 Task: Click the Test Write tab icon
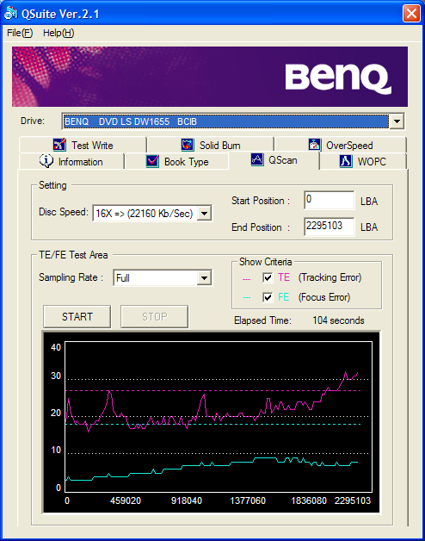[59, 145]
